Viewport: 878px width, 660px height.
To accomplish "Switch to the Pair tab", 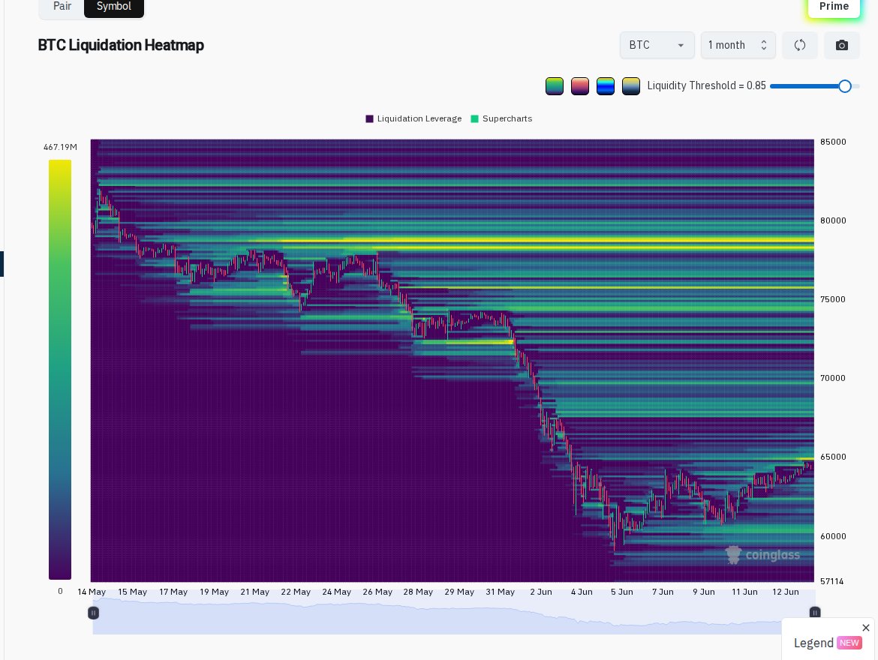I will point(62,7).
